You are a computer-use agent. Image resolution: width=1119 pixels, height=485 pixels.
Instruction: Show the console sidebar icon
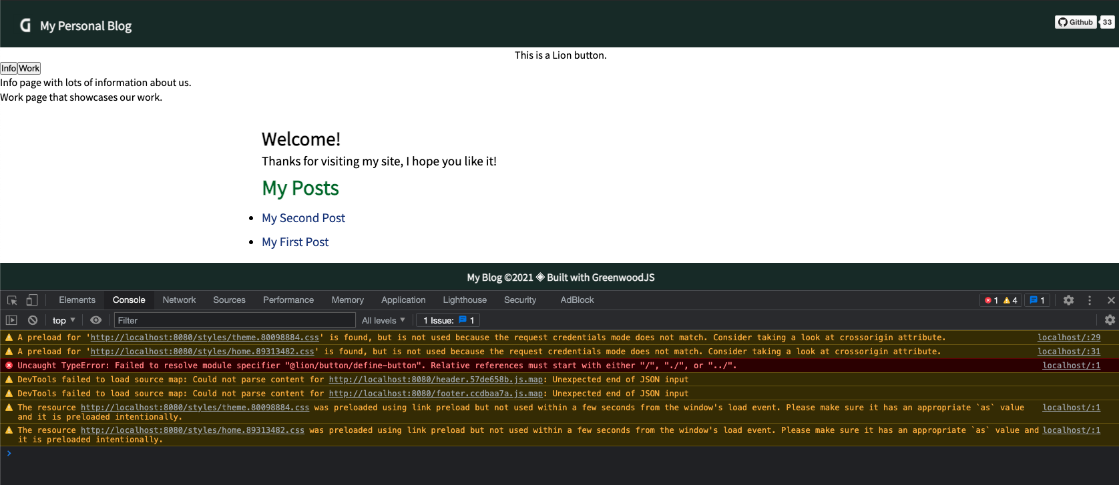[x=11, y=320]
